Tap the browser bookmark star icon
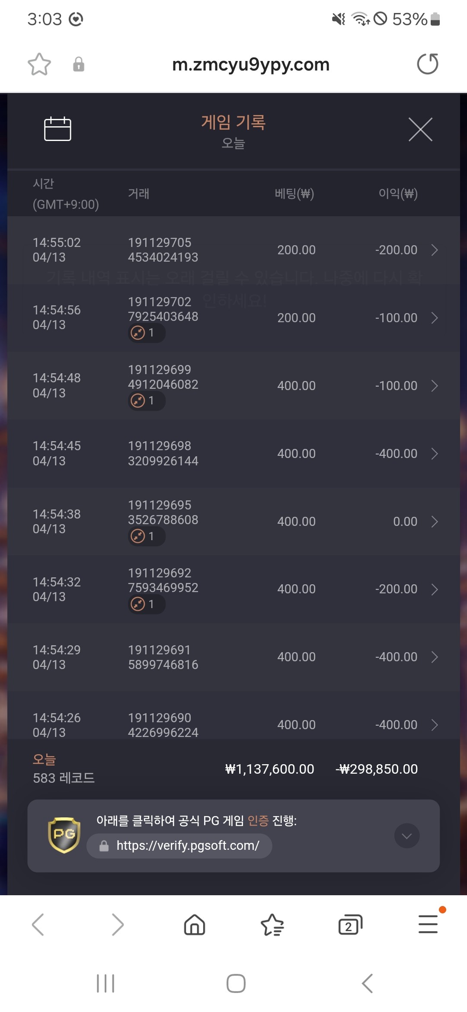Image resolution: width=467 pixels, height=1012 pixels. point(39,64)
